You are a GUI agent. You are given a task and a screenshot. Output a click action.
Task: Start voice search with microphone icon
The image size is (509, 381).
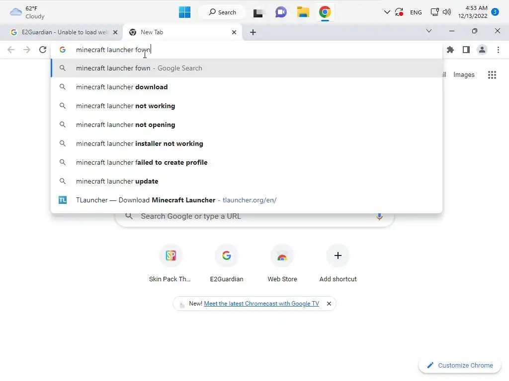coord(379,216)
